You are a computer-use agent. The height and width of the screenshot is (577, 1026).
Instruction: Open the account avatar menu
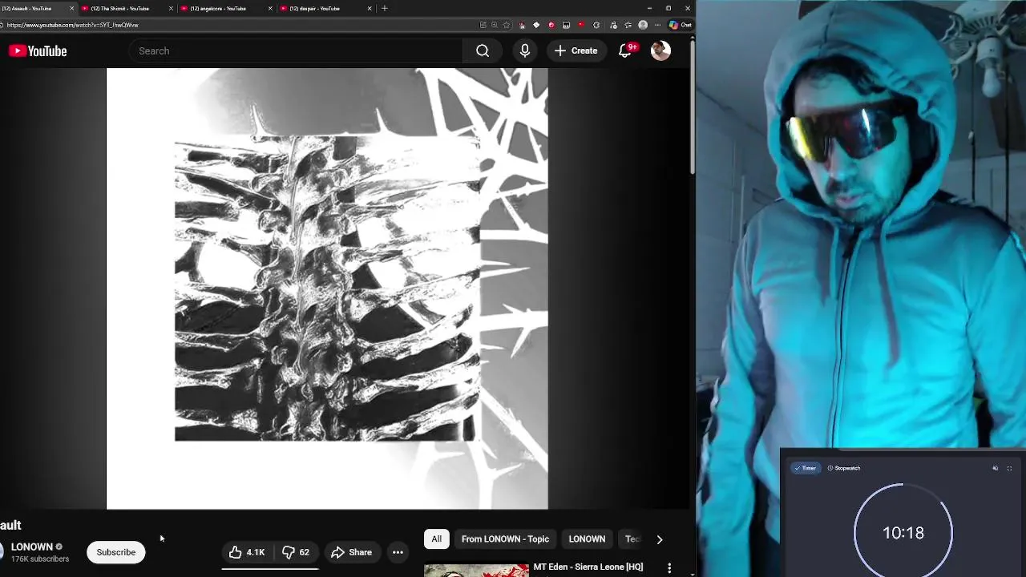660,50
